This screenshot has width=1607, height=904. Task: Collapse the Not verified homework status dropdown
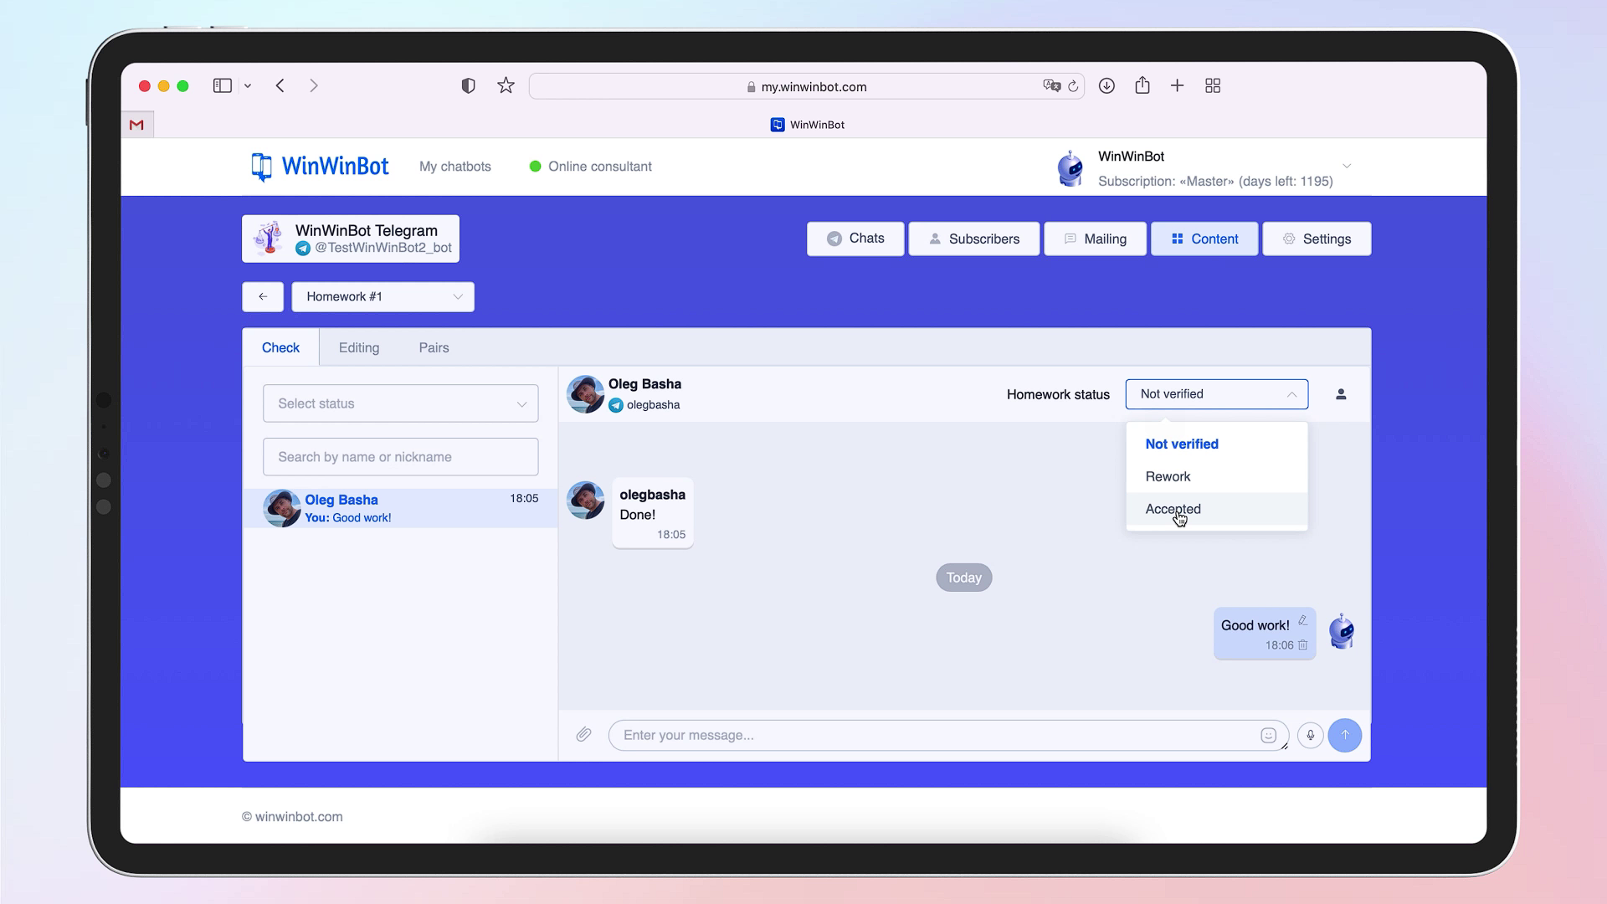[x=1292, y=393]
